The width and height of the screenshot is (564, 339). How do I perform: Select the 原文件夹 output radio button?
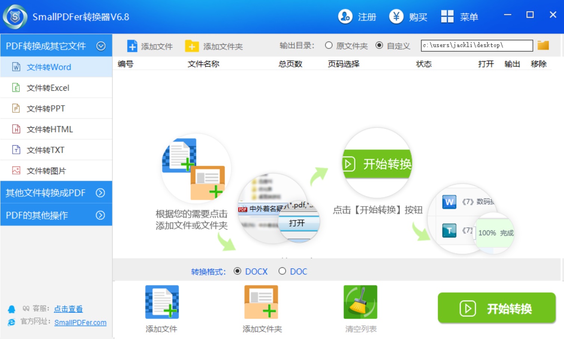tap(329, 45)
